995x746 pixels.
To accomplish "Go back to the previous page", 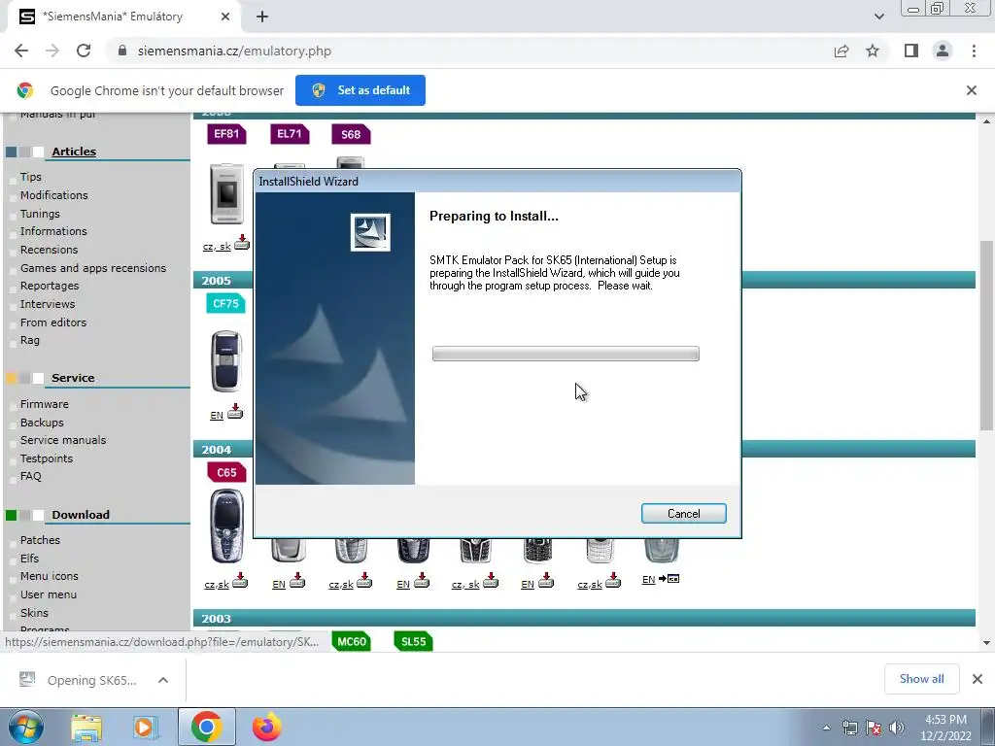I will 21,51.
